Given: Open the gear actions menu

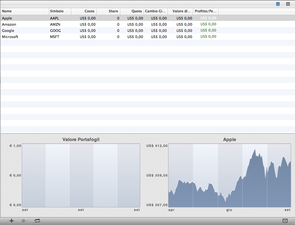Looking at the screenshot, I should click(24, 221).
